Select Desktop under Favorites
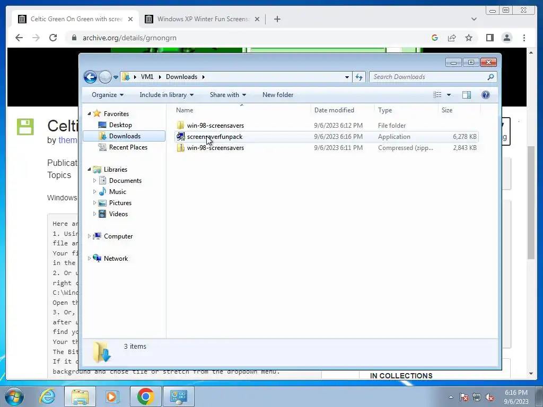The image size is (543, 407). coord(120,125)
